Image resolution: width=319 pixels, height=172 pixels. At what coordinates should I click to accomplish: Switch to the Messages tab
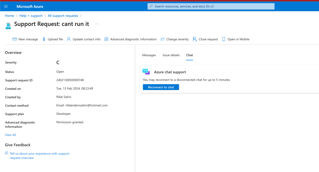point(149,55)
